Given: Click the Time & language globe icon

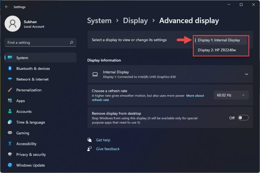Looking at the screenshot, I should click(x=10, y=123).
